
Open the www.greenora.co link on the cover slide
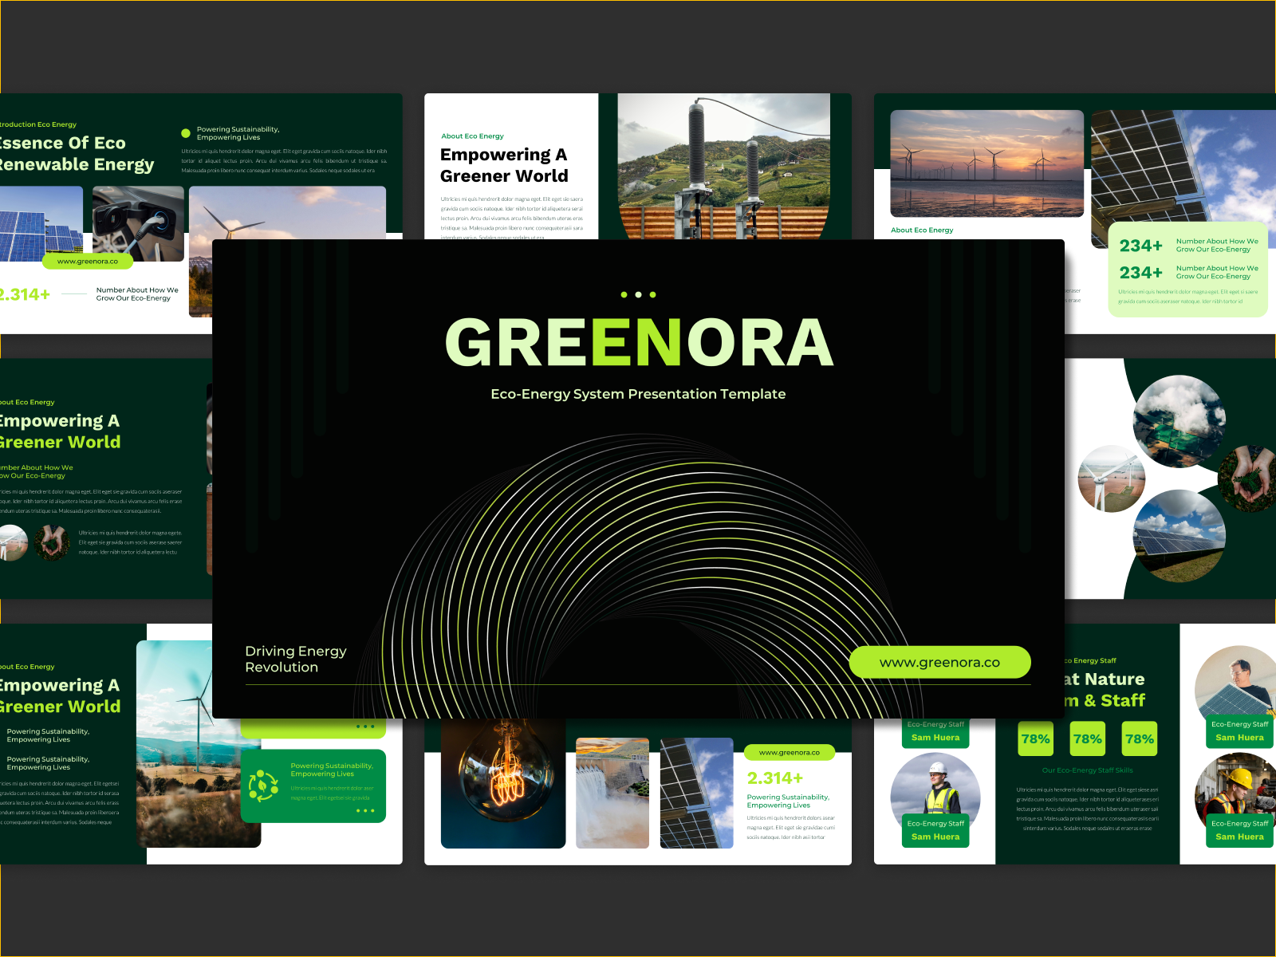(x=940, y=662)
